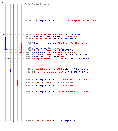Select bullets|Glocke in the 41:03 m4a1 kill
This screenshot has height=131, width=118.
tap(43, 57)
